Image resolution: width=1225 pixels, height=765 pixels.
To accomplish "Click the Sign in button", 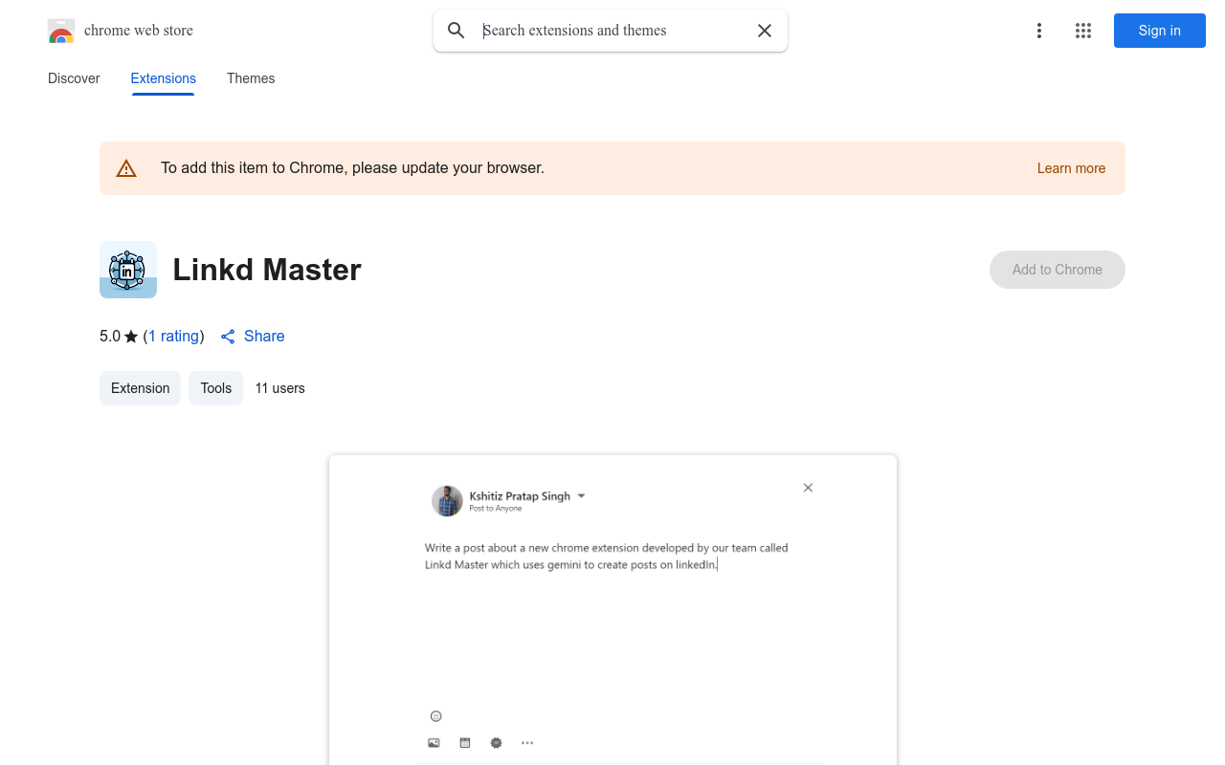I will (1160, 31).
